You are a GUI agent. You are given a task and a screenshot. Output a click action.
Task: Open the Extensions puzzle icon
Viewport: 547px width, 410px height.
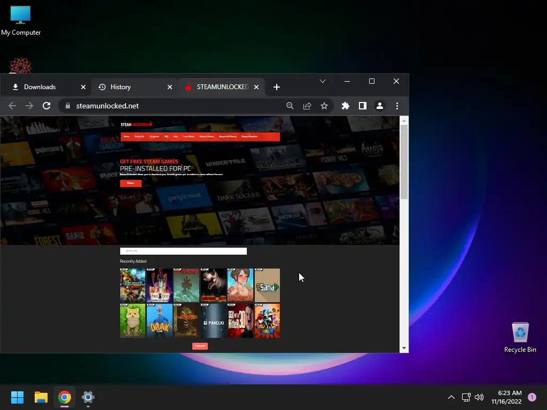[x=346, y=106]
